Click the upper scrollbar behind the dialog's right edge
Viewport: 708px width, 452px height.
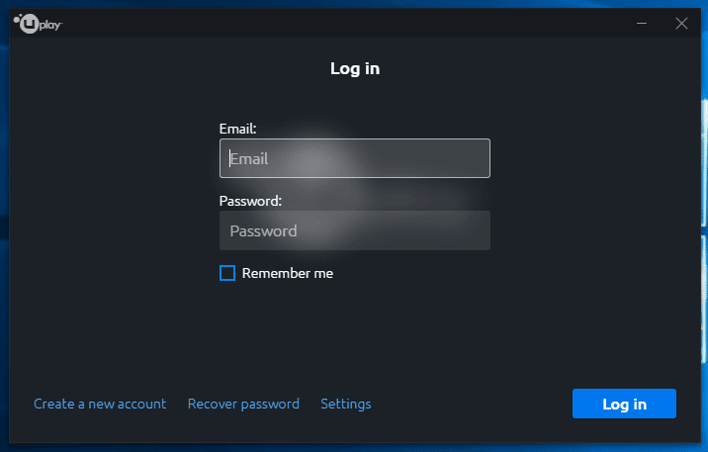click(x=704, y=162)
